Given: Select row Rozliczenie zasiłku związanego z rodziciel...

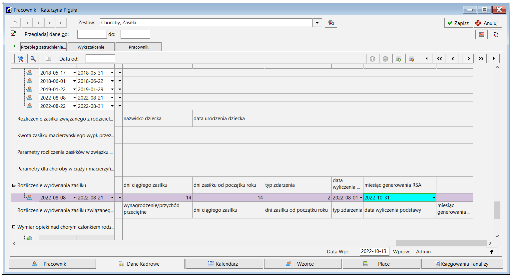Looking at the screenshot, I should [65, 119].
